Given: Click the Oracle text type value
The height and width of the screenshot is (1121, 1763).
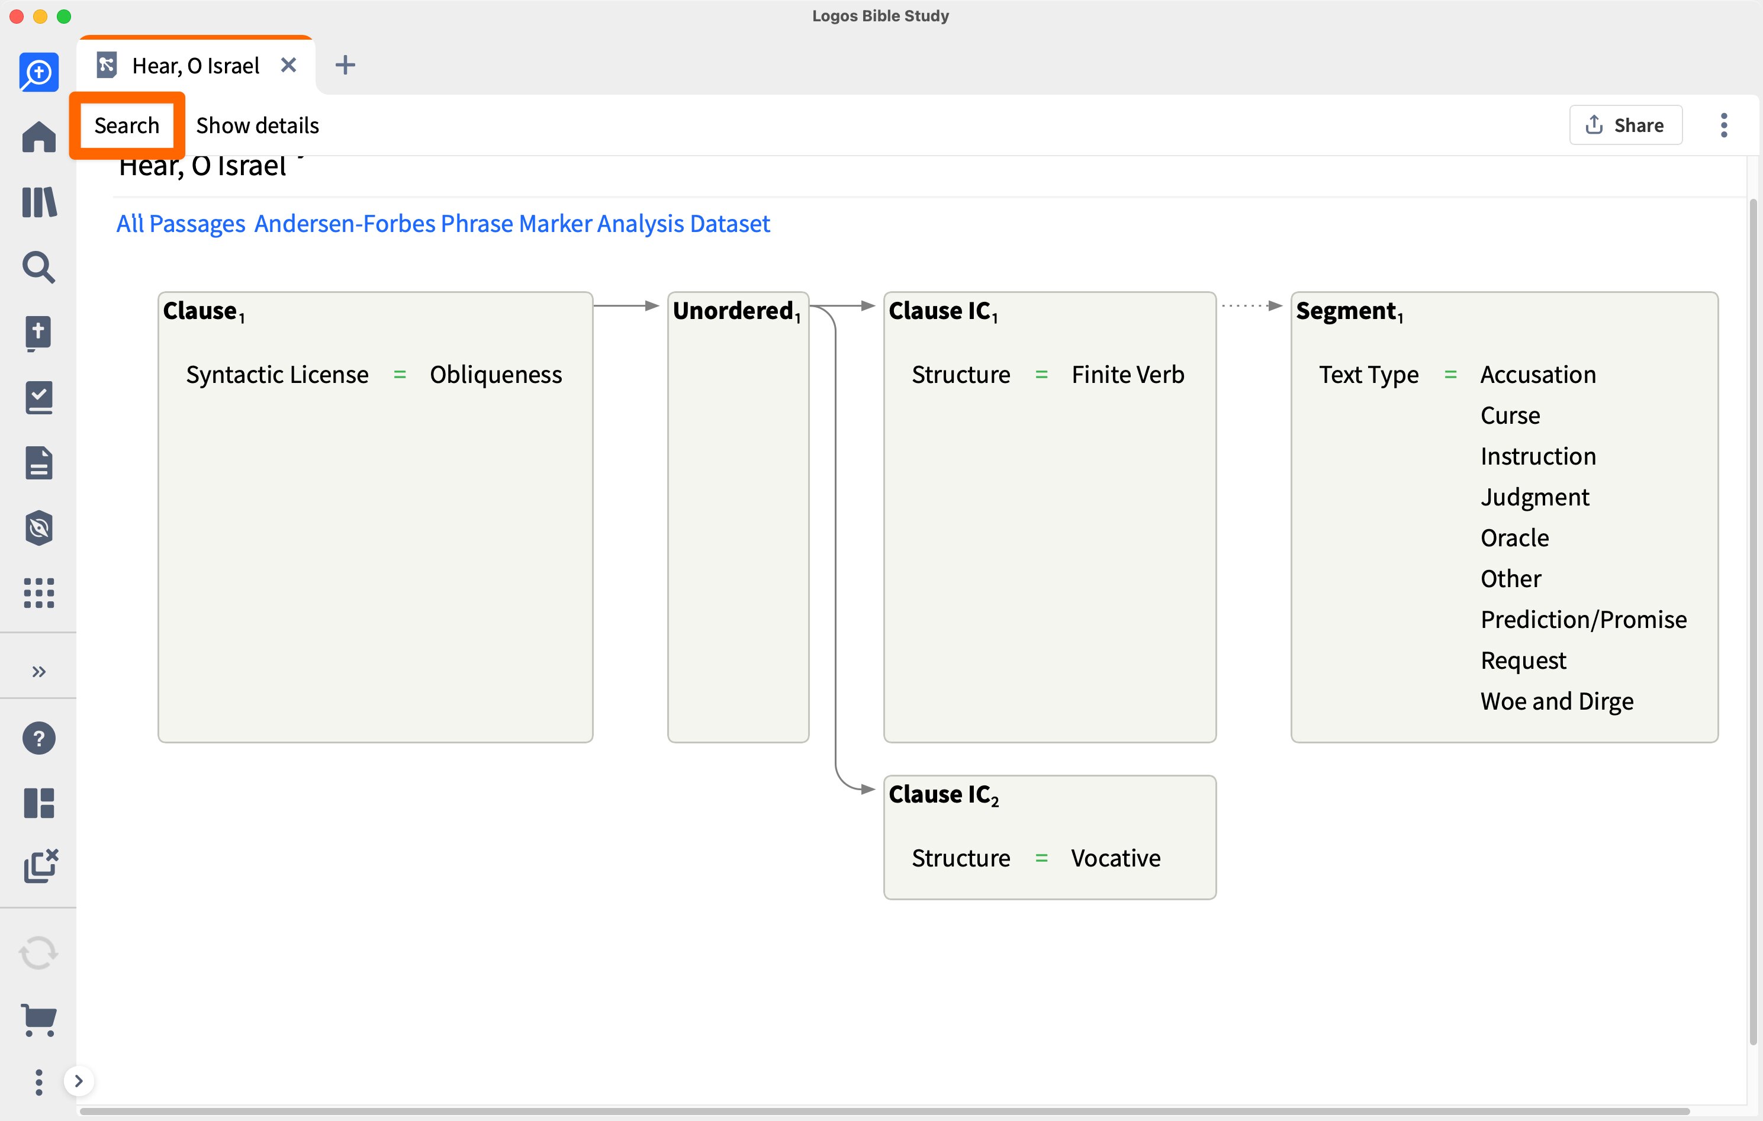Looking at the screenshot, I should (1514, 538).
